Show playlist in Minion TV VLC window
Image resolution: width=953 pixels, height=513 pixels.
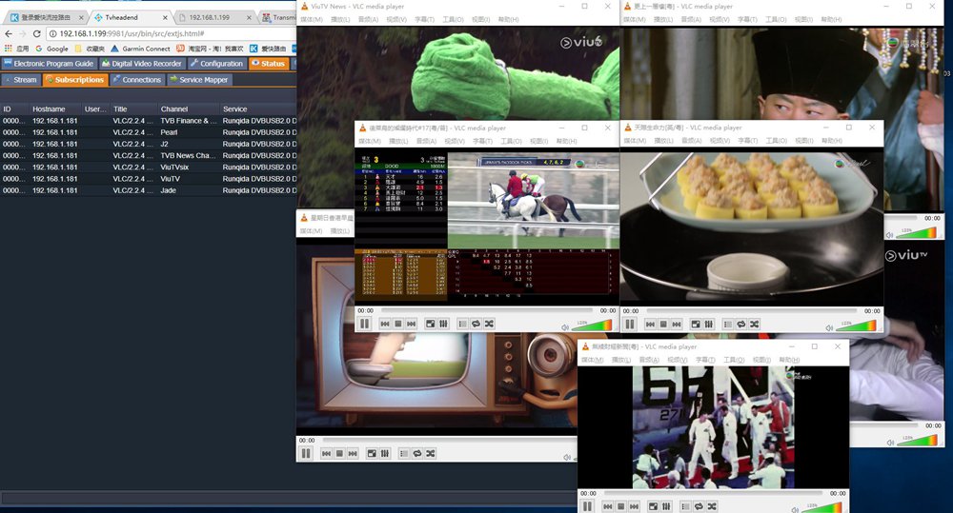click(403, 453)
